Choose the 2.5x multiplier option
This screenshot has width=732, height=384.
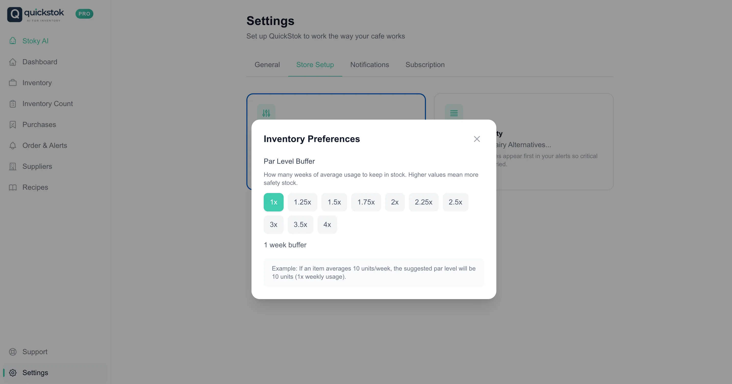coord(456,202)
